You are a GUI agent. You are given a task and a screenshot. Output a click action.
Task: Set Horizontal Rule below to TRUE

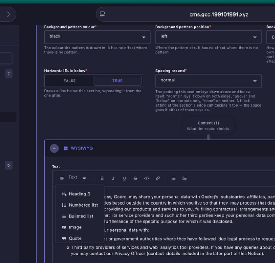(117, 81)
